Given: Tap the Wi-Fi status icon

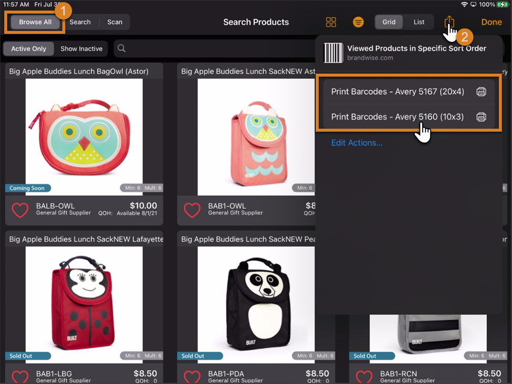Looking at the screenshot, I should pos(464,5).
